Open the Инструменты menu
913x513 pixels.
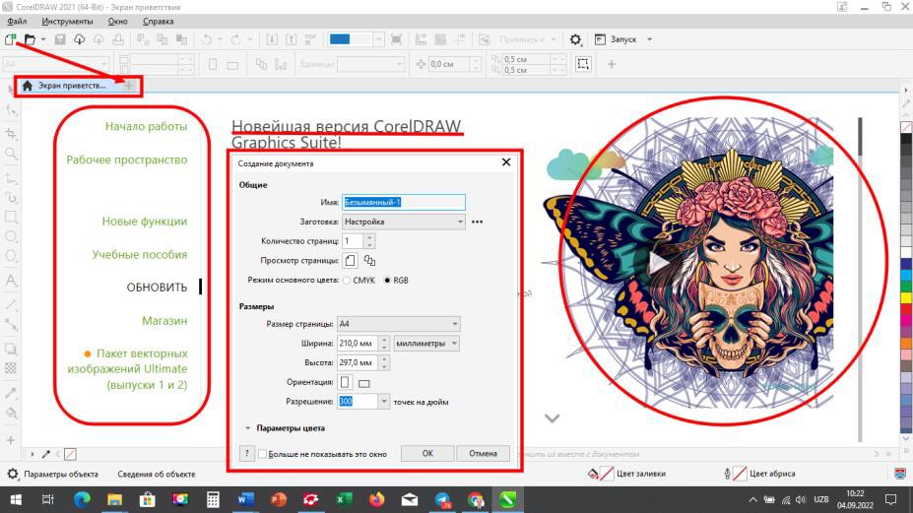(x=67, y=22)
